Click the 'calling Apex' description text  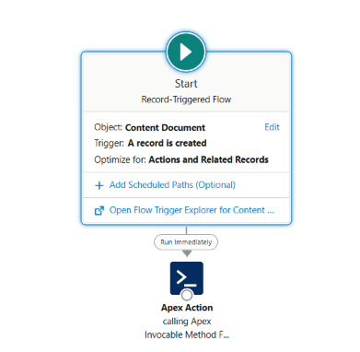pos(187,322)
